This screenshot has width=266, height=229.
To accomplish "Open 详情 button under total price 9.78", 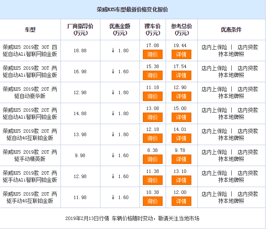I will (181, 159).
